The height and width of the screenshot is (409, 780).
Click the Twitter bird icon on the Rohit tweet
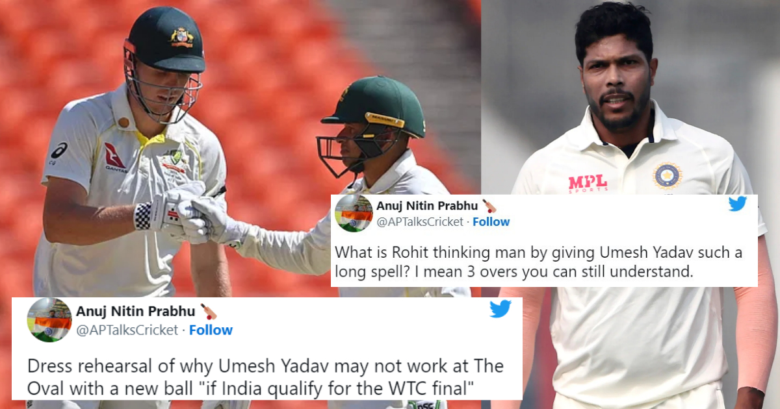pyautogui.click(x=737, y=204)
